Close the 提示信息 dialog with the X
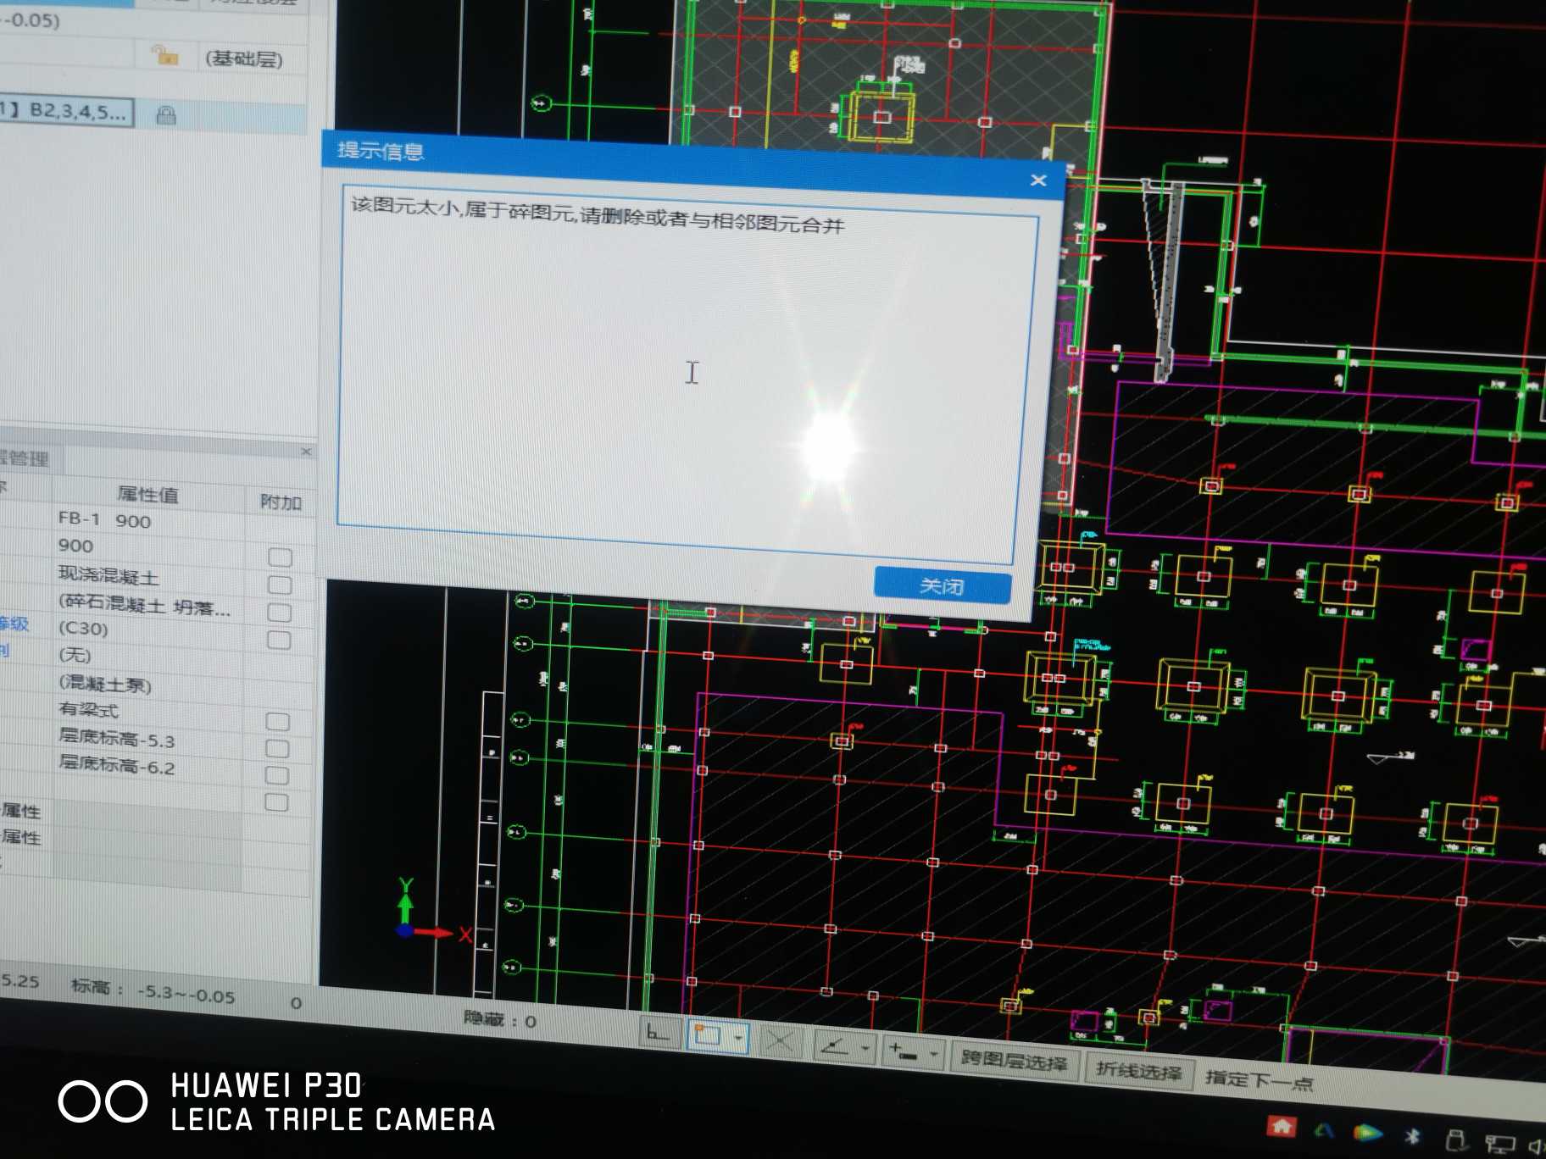 tap(1038, 180)
